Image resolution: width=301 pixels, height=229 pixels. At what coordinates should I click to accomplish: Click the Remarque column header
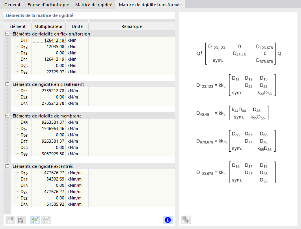click(131, 26)
